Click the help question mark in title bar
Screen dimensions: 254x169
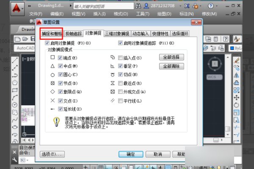(210, 6)
